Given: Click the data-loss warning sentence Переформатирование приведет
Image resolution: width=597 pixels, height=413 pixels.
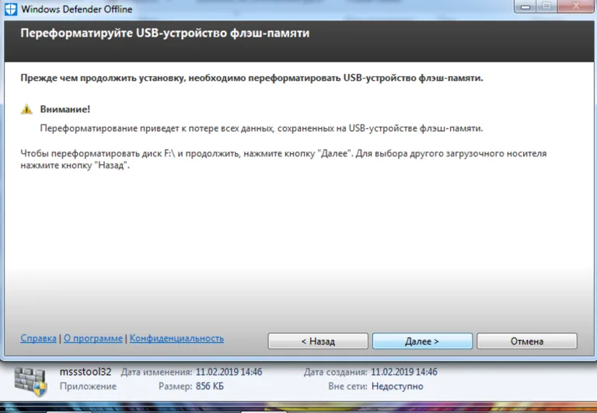Looking at the screenshot, I should [x=261, y=128].
